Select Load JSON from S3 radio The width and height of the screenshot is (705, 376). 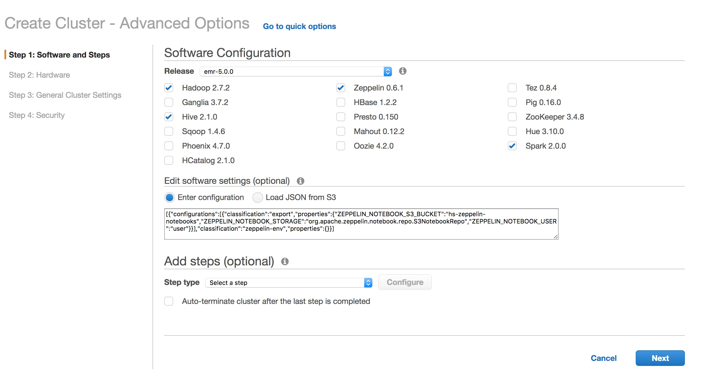[257, 197]
